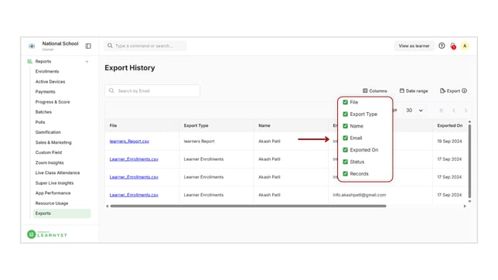Uncheck the File column checkbox
Screen dimensions: 498x280
pos(345,102)
